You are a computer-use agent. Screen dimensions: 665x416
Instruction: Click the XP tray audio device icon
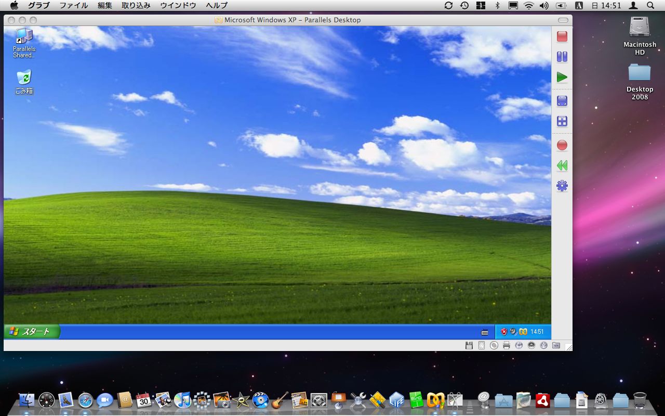tap(513, 332)
